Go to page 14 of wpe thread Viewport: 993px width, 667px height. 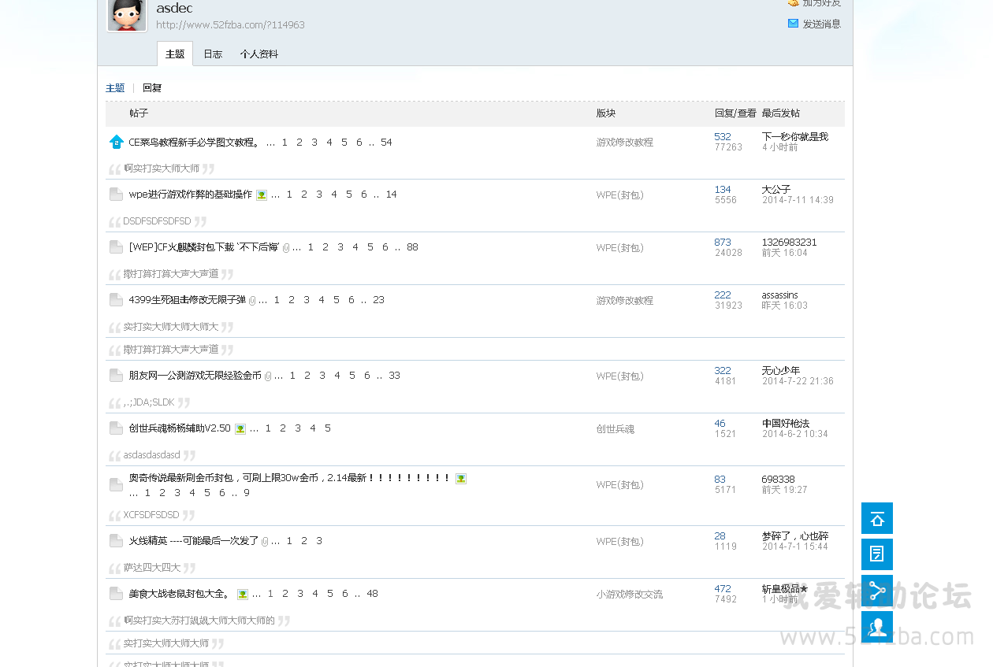pos(391,195)
